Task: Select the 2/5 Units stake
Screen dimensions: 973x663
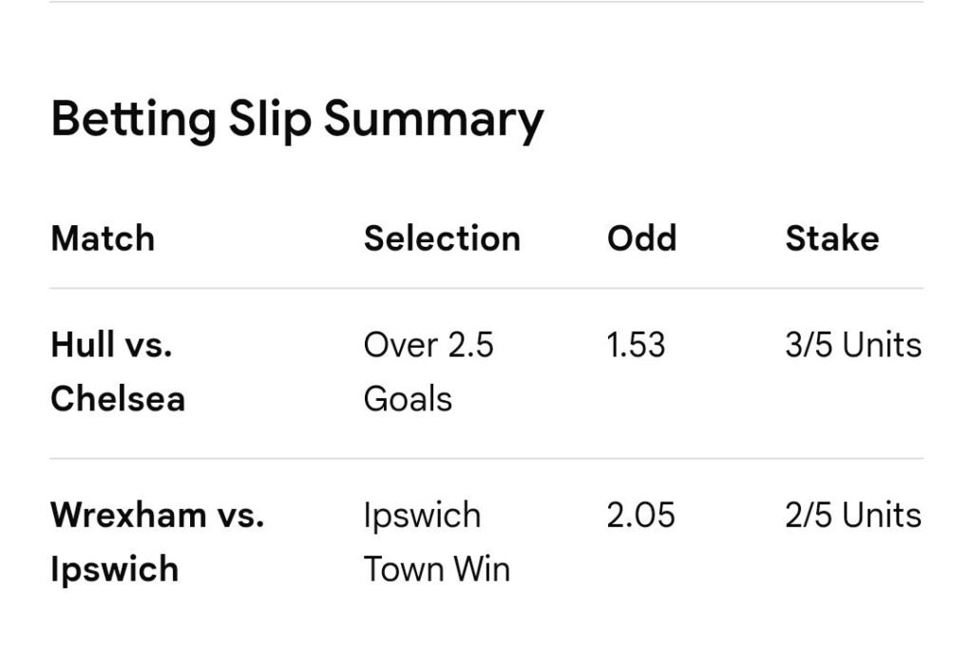Action: click(x=852, y=515)
